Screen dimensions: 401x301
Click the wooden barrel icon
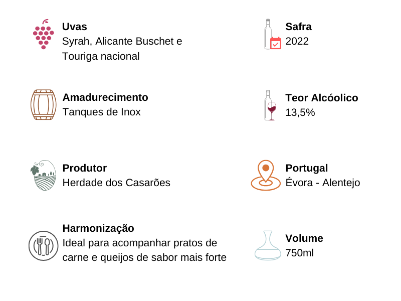pos(43,105)
